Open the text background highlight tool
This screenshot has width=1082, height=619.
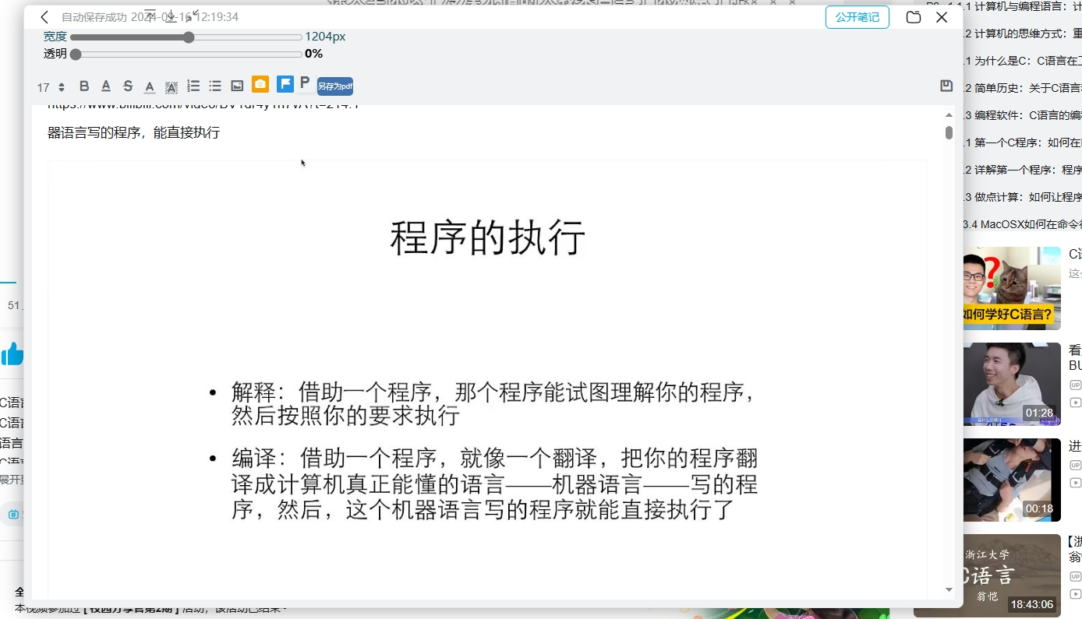tap(171, 86)
